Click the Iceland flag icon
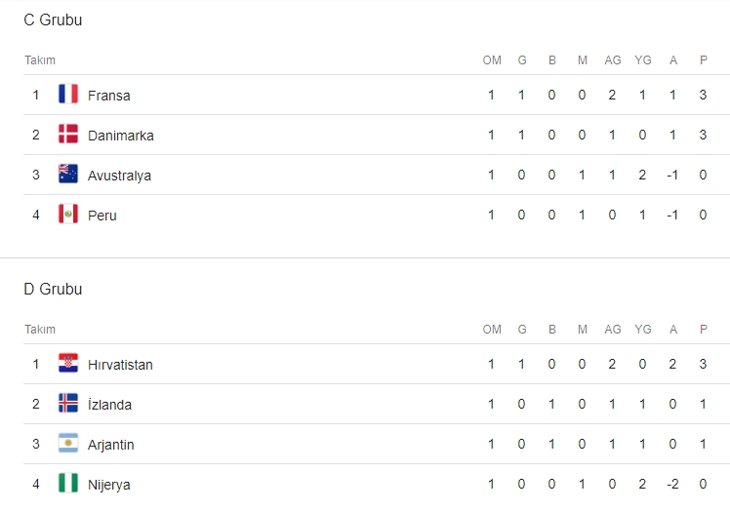Screen dimensions: 730x511 [68, 404]
